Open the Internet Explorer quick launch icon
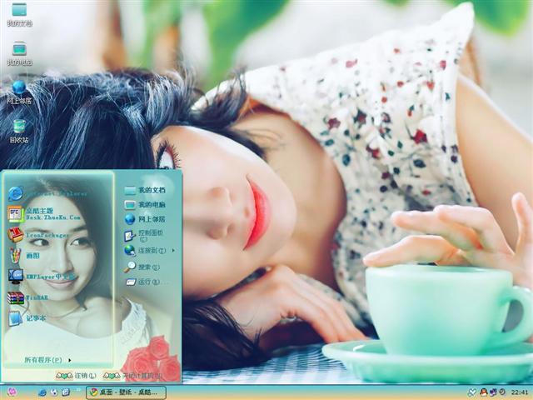The width and height of the screenshot is (533, 400). pyautogui.click(x=42, y=392)
